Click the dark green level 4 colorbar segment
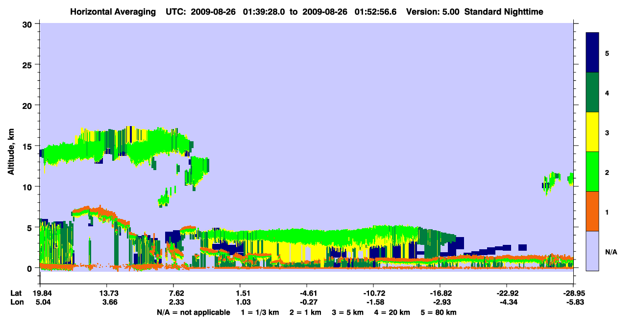This screenshot has height=326, width=637. point(592,92)
